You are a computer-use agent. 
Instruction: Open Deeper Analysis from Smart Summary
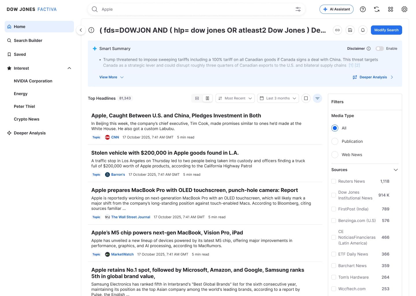click(373, 77)
